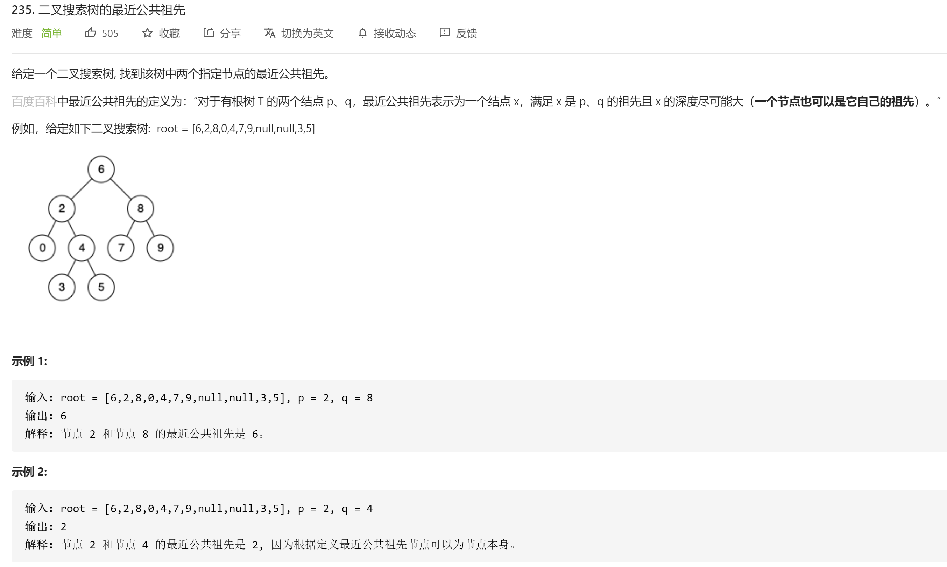Click the bell notification icon
The width and height of the screenshot is (947, 567).
pos(362,33)
